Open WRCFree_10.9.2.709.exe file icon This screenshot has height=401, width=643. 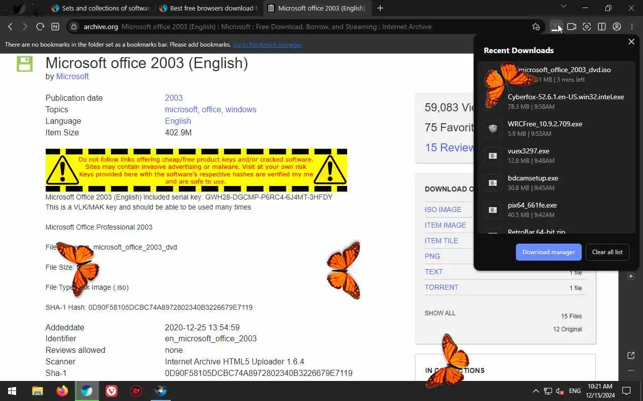point(493,129)
